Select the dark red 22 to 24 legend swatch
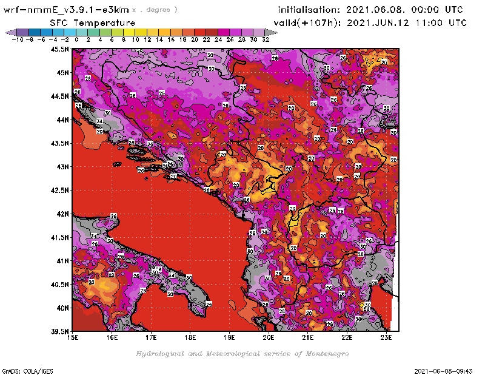The image size is (485, 375). point(212,32)
